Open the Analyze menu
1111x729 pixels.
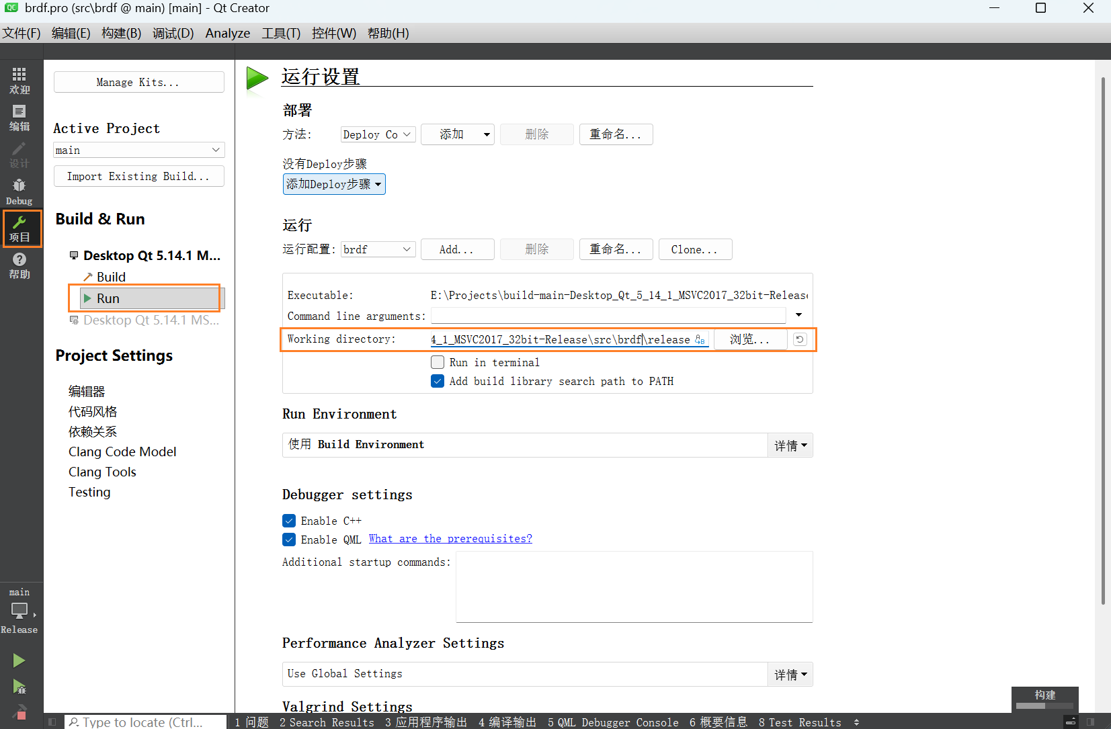pos(227,33)
